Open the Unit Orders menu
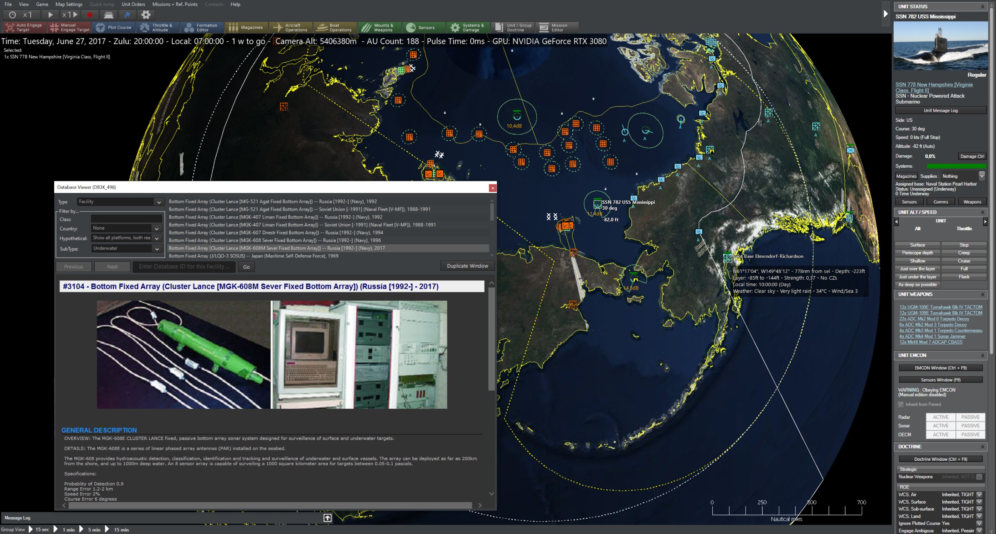Screen dimensions: 996x534 coord(133,4)
